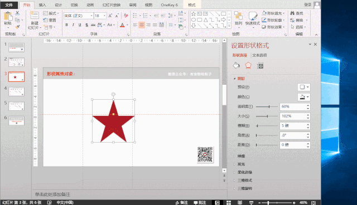Open Fill & Line paint bucket tab icon
The height and width of the screenshot is (205, 357).
pos(237,66)
